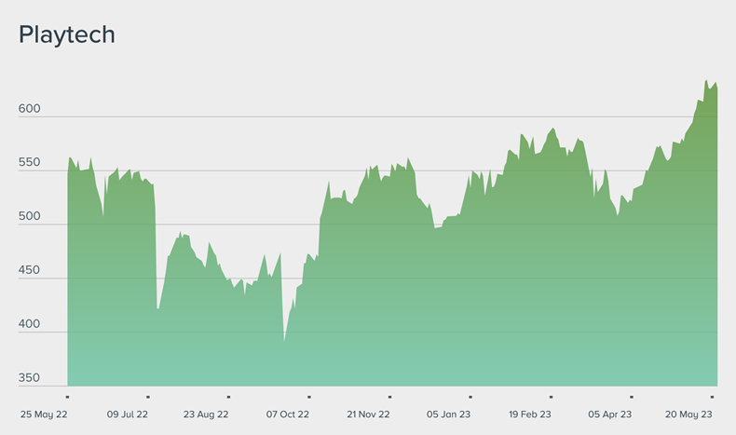Click the 19 Feb 23 date label
736x435 pixels.
[x=529, y=414]
